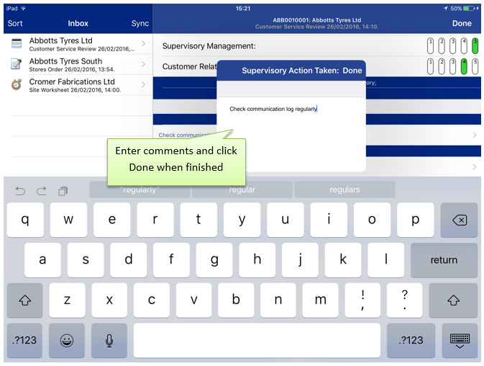Expand the Check communication row chevron
This screenshot has height=366, width=484.
(475, 135)
